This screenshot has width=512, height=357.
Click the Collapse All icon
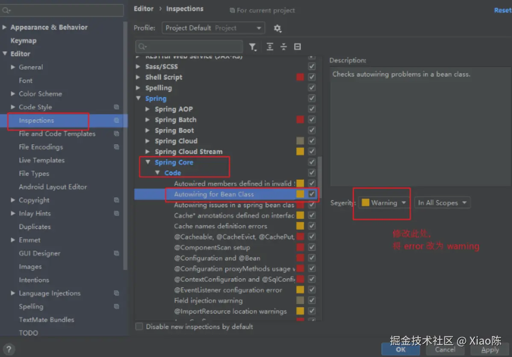[x=283, y=47]
